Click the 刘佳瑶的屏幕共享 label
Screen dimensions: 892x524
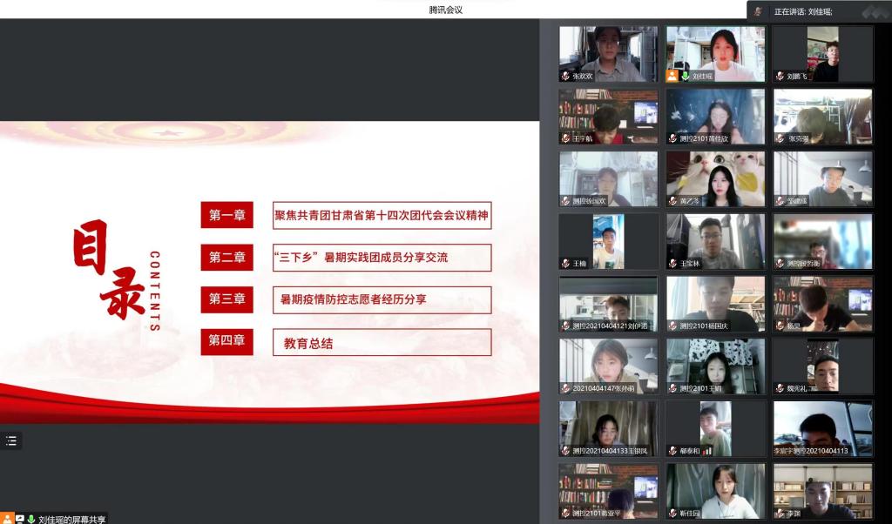[x=71, y=519]
